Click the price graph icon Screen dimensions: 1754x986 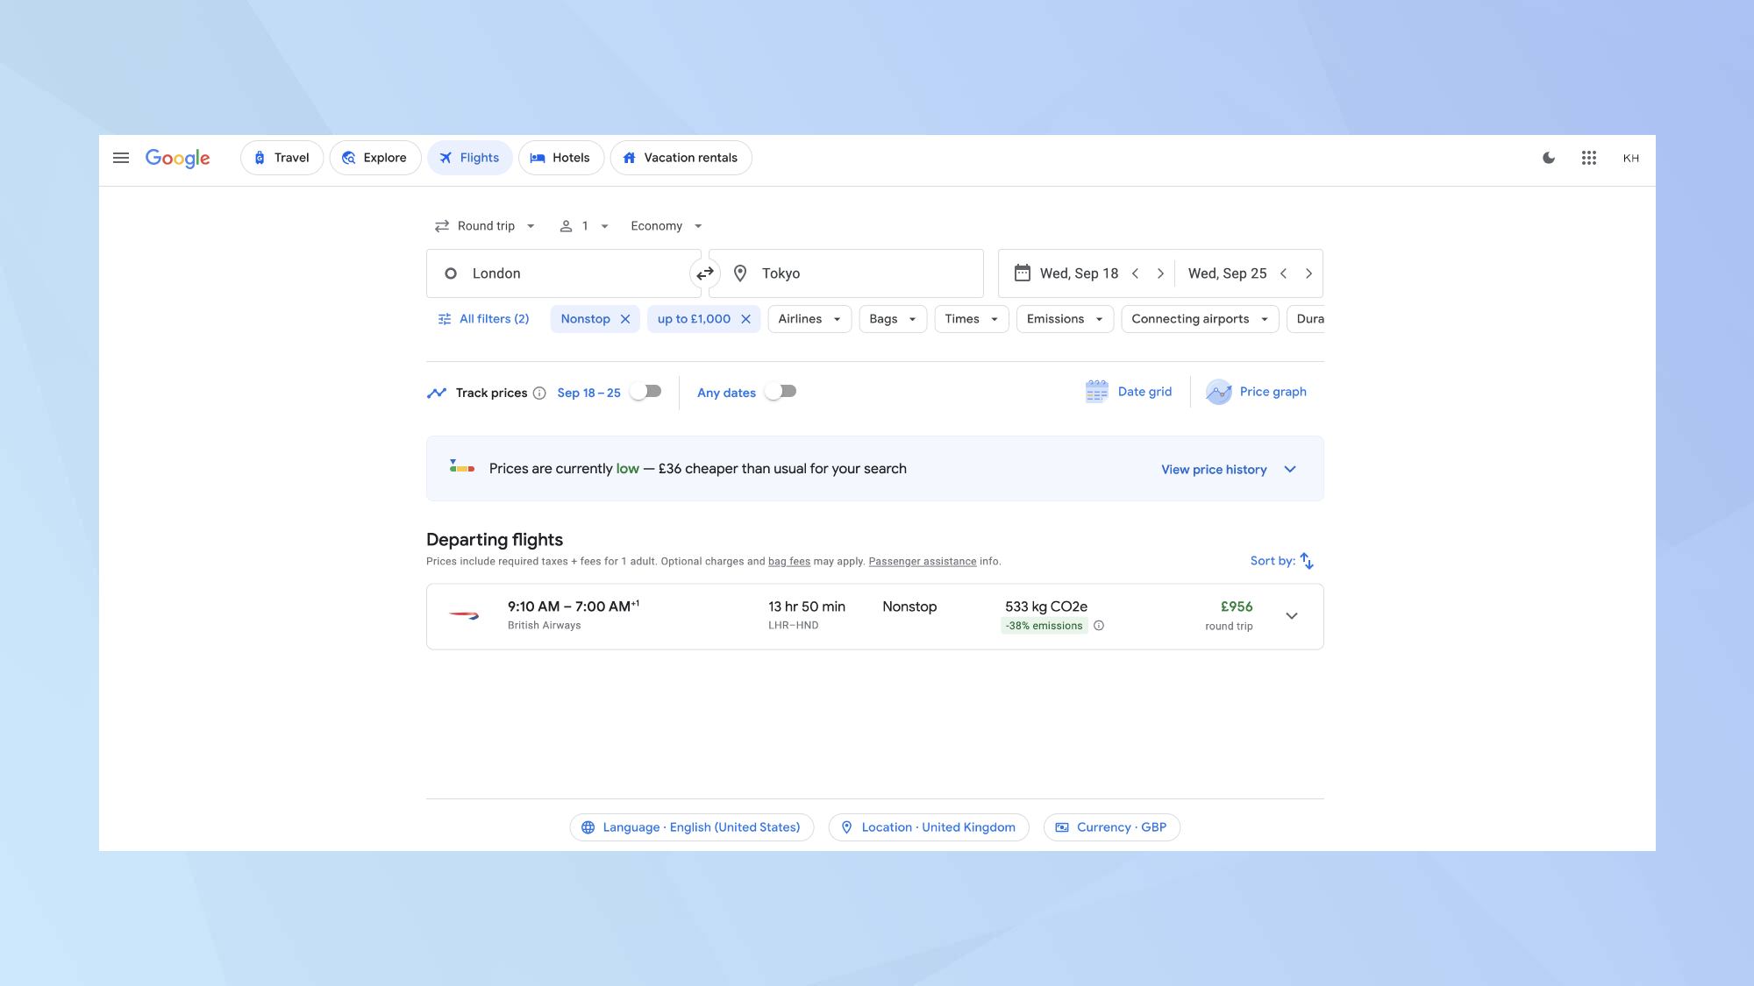[1219, 391]
